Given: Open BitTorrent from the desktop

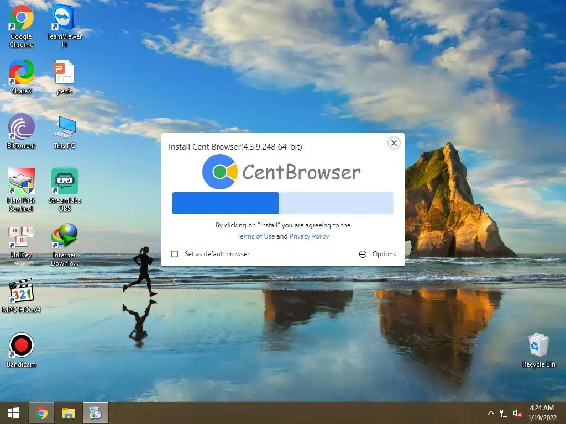Looking at the screenshot, I should 22,131.
